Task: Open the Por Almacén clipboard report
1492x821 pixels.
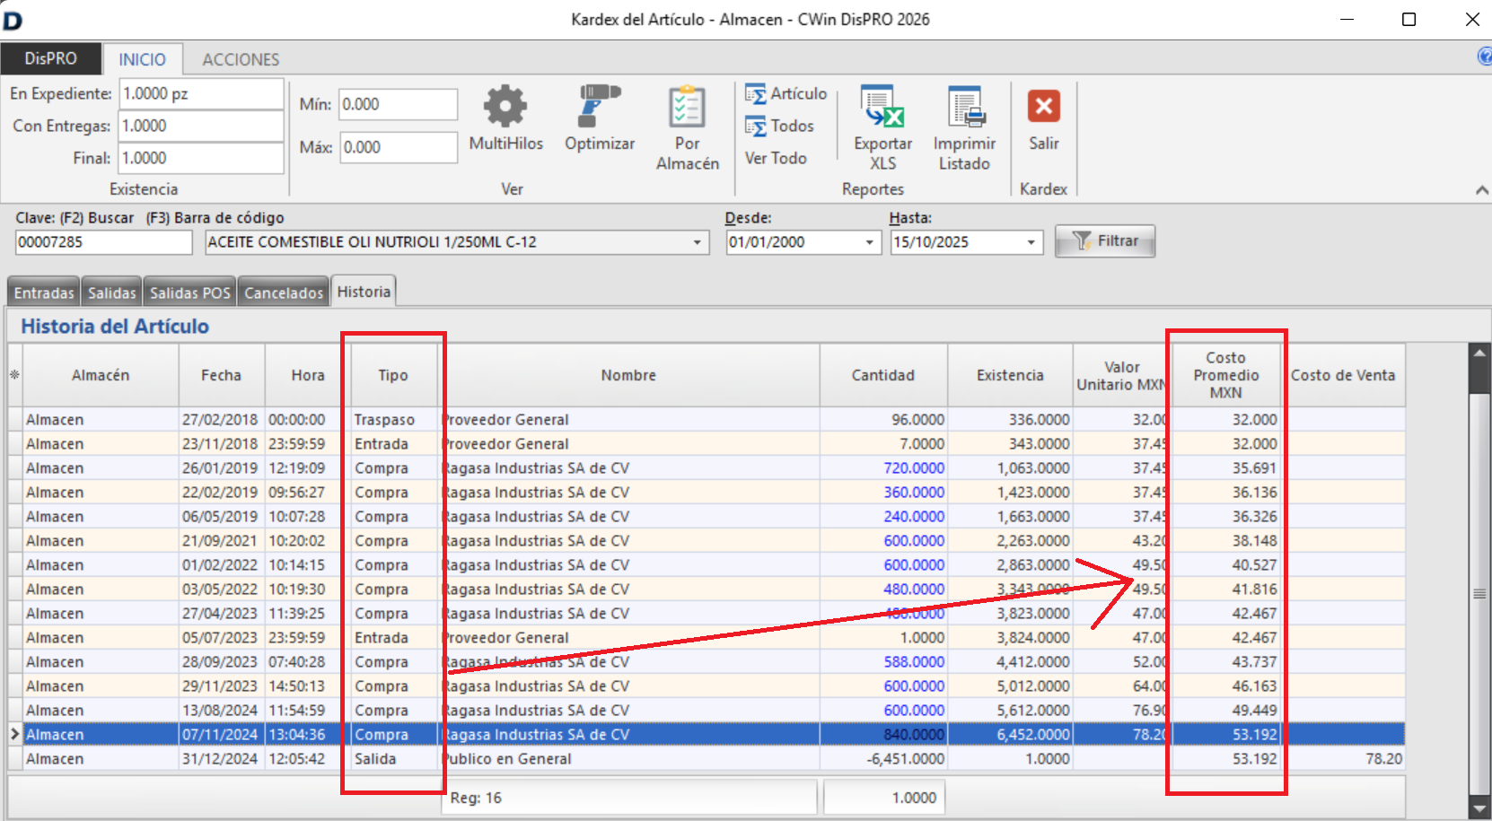Action: 687,108
